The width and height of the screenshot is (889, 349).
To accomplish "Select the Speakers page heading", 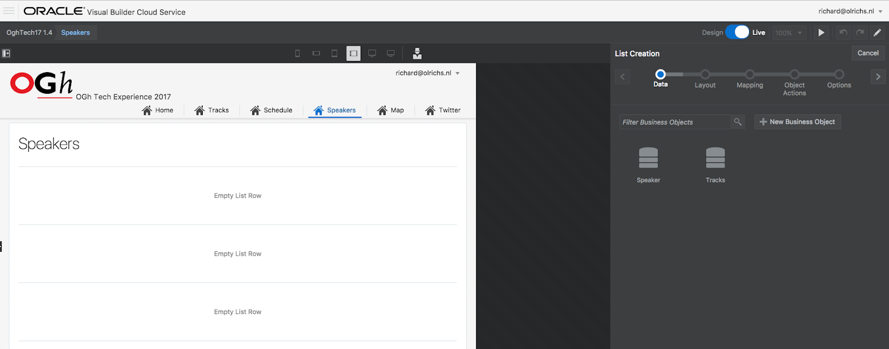I will [49, 144].
